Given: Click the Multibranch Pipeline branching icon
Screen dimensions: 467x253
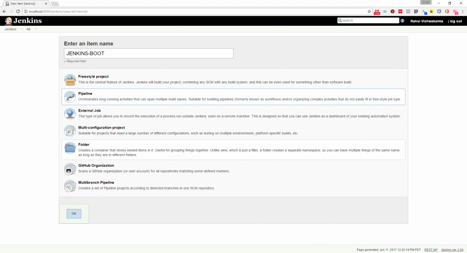Looking at the screenshot, I should 70,186.
